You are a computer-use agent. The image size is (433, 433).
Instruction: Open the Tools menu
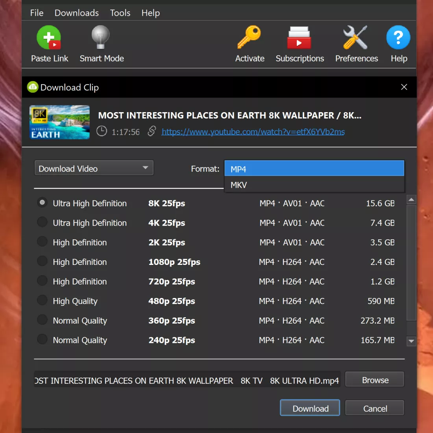(120, 13)
